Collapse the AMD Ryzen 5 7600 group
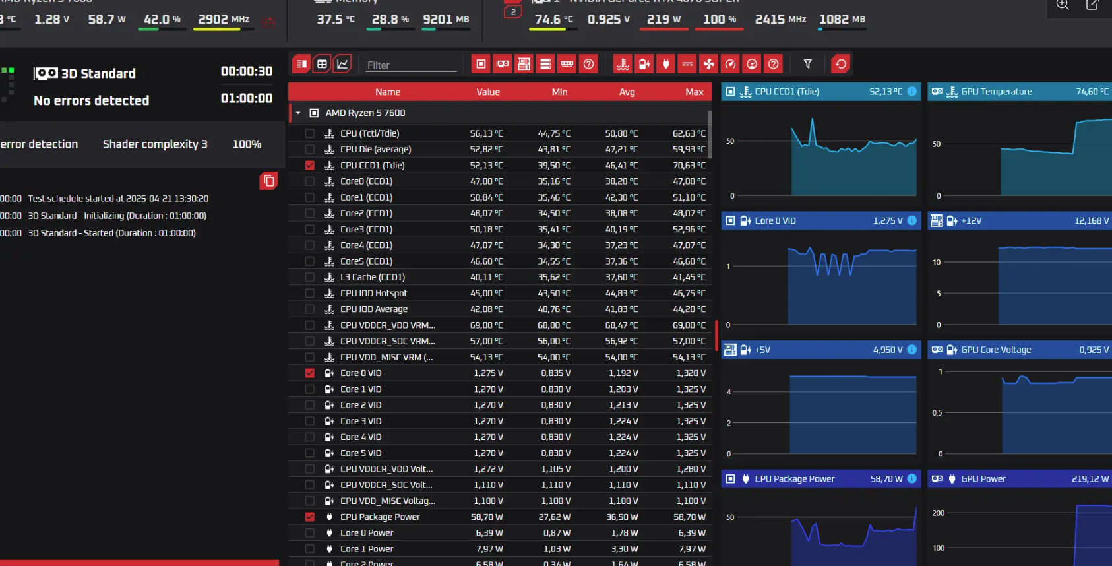 point(298,113)
